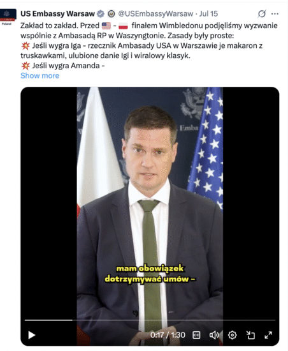
Task: Seek along the video progress bar
Action: click(x=150, y=320)
